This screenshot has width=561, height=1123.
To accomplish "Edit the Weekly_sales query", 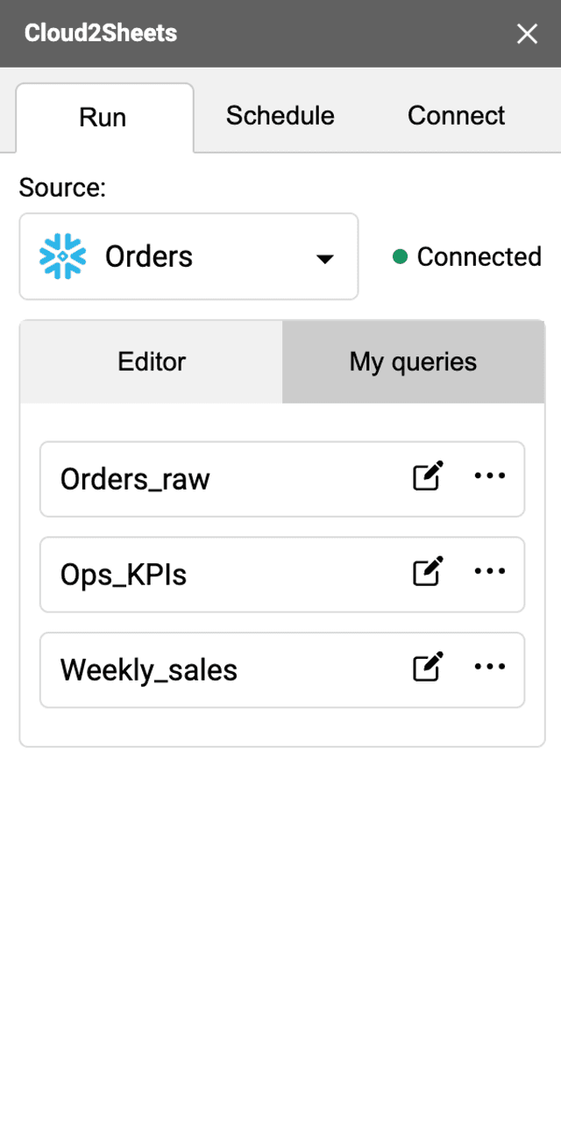I will coord(428,667).
